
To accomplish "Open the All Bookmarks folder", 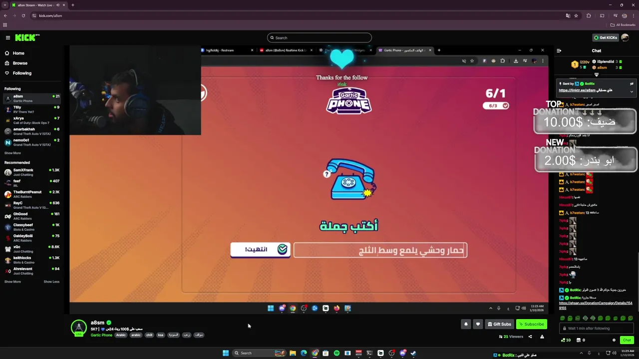I will tap(623, 25).
